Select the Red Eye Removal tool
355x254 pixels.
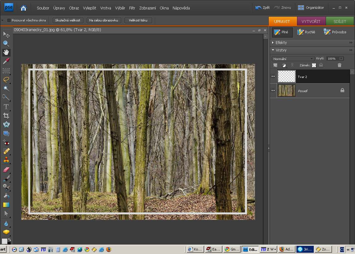click(6, 143)
